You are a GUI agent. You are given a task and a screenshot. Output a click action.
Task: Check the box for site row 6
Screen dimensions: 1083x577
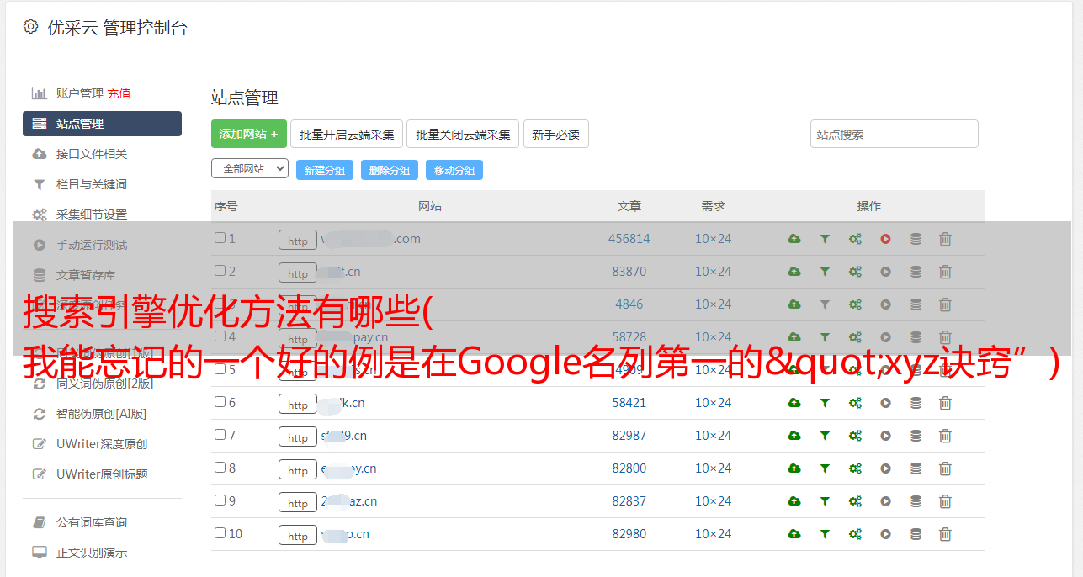click(220, 402)
